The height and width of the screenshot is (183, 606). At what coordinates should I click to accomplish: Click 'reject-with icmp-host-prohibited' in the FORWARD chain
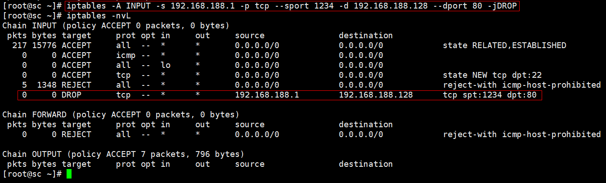pos(522,134)
